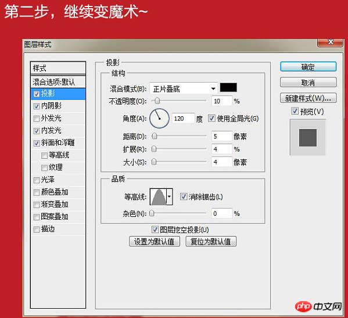348x318 pixels.
Task: Toggle 图层挖空投影 checkbox
Action: click(155, 230)
